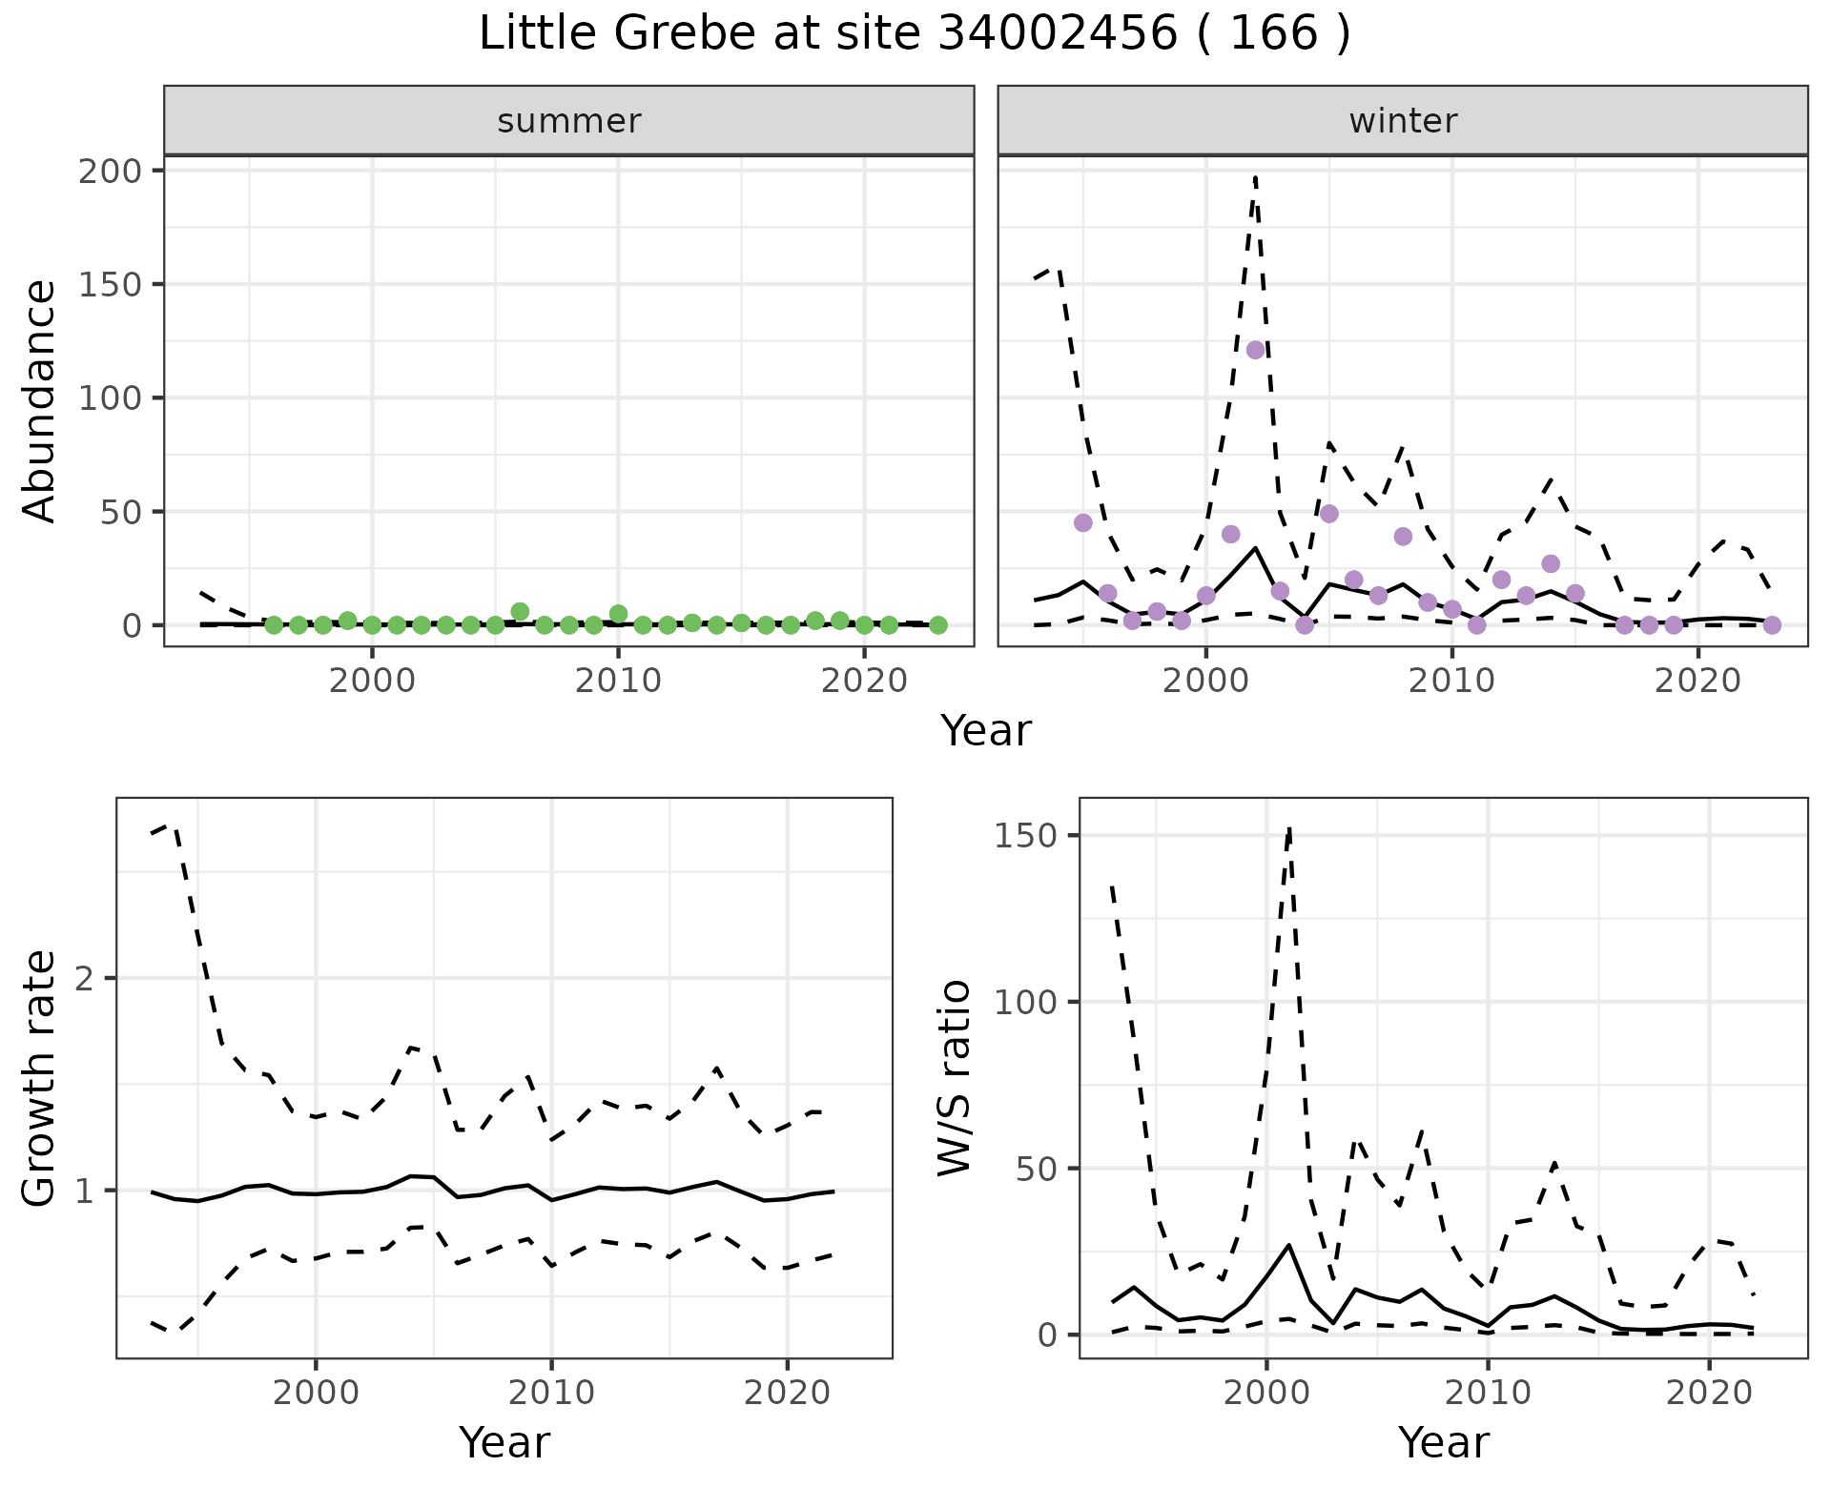The width and height of the screenshot is (1831, 1487).
Task: Click the green summer point at year 2006
Action: pyautogui.click(x=520, y=612)
